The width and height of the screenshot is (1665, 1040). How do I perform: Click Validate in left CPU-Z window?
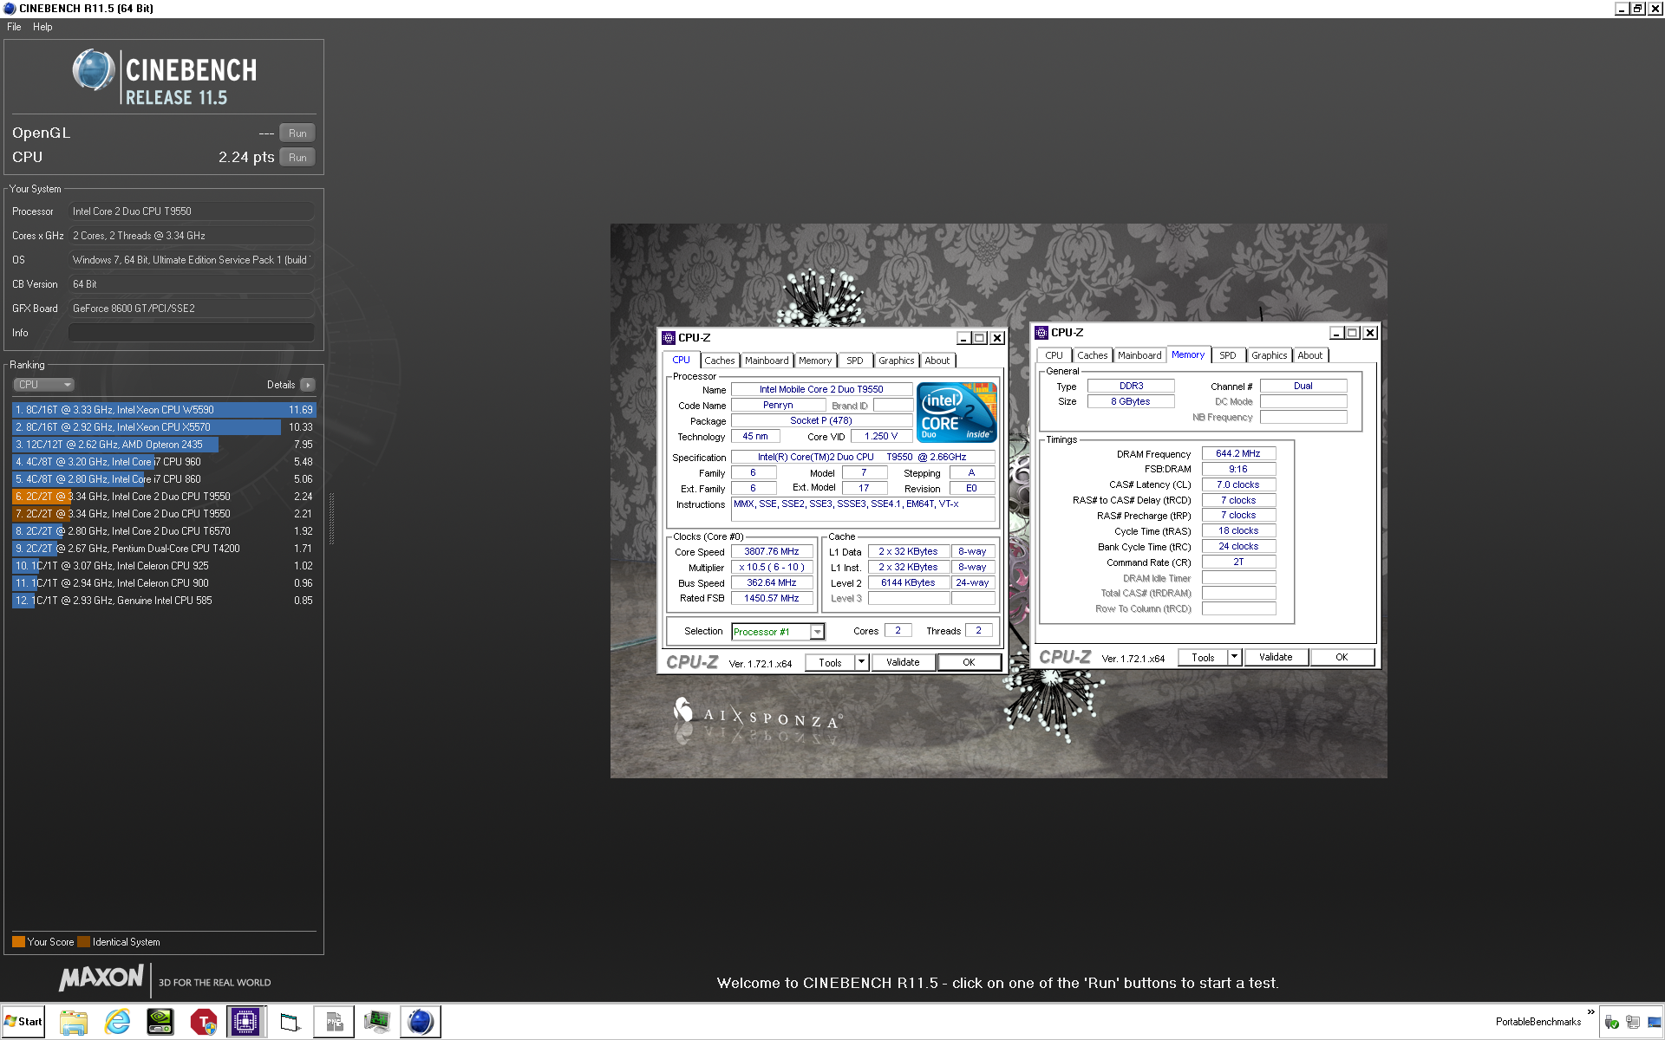903,662
